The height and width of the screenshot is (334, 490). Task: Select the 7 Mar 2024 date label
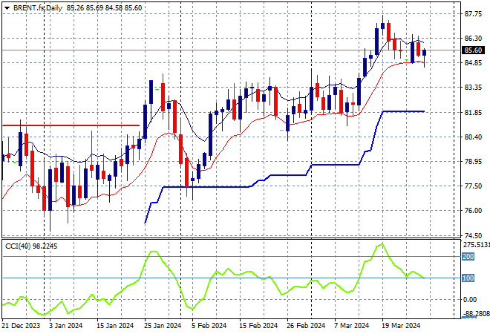pyautogui.click(x=352, y=326)
